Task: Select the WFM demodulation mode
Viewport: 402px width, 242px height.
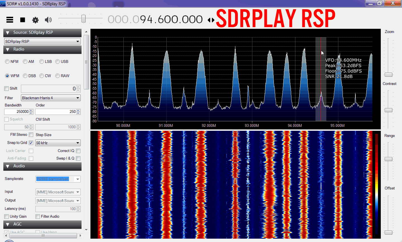Action: coord(7,76)
